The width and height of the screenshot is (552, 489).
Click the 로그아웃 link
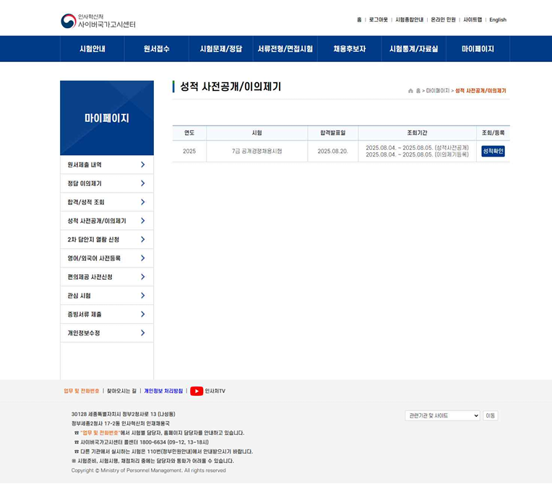[379, 19]
